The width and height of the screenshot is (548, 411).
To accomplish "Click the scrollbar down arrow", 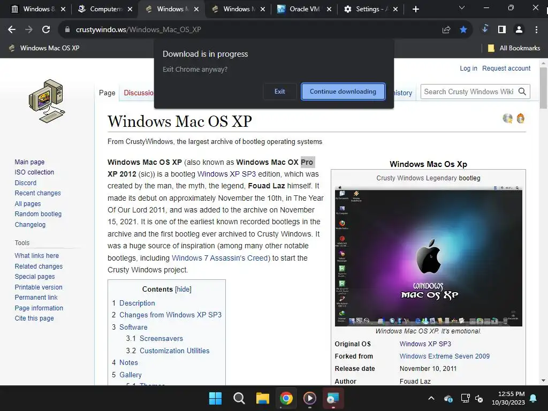I will [x=543, y=380].
